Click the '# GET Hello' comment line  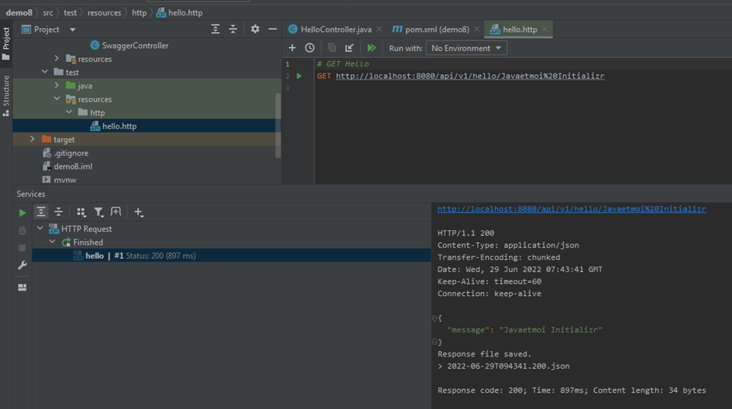tap(343, 64)
